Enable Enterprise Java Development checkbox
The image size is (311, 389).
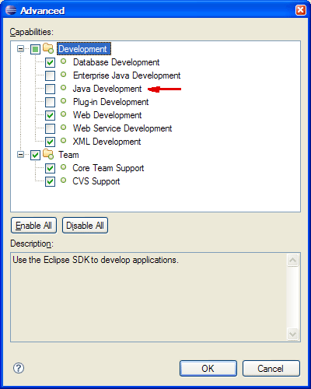pos(50,75)
